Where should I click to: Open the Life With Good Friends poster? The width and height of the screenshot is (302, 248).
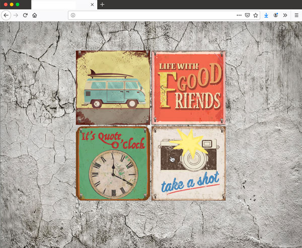coord(189,87)
